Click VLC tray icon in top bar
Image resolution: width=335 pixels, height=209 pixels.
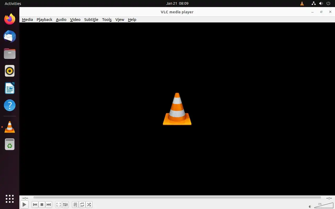coord(302,3)
